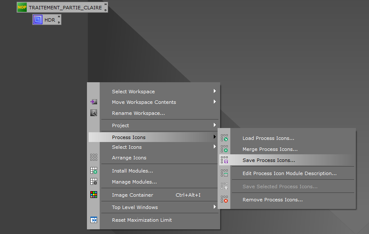Choose Rename Workspace... from context menu
Screen dimensions: 369x234
click(x=138, y=113)
